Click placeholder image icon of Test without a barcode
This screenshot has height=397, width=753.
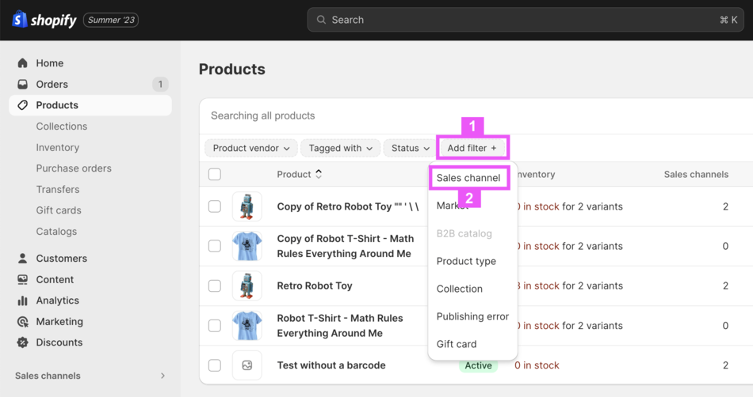coord(247,365)
